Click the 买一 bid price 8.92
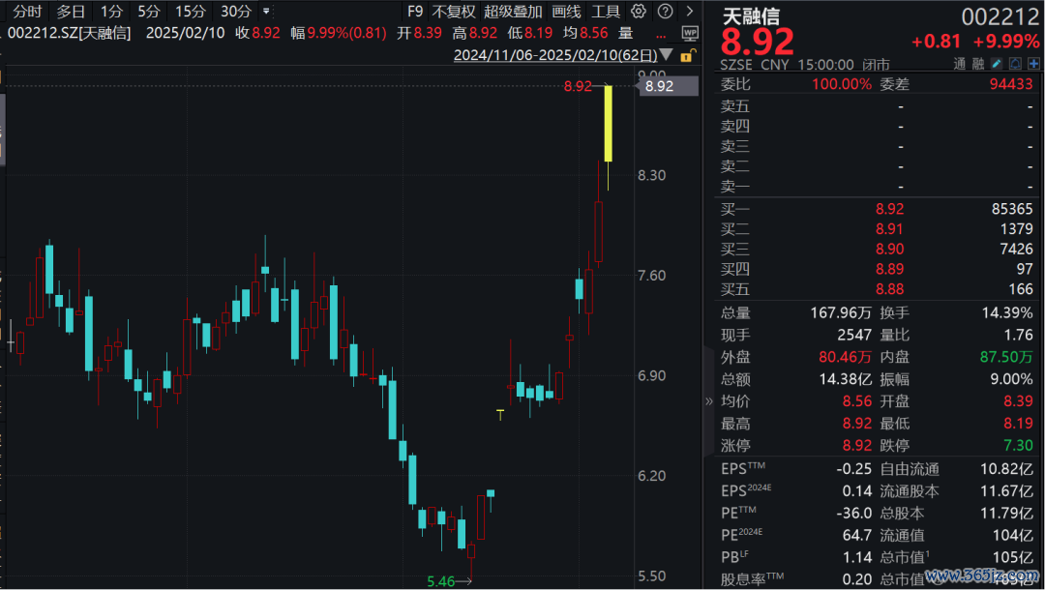The height and width of the screenshot is (590, 1045). [x=890, y=209]
